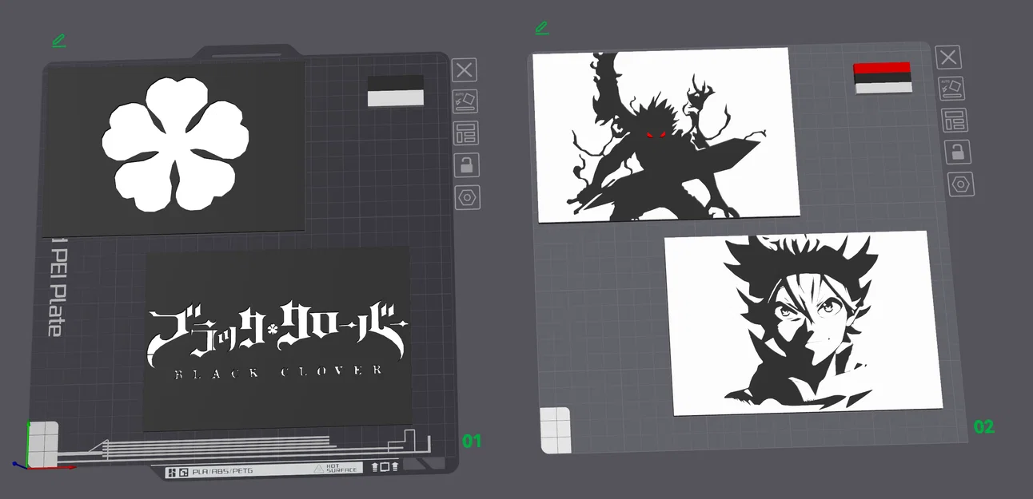Click the black filament swatch on plate 02
Screen dimensions: 1033x499
pyautogui.click(x=883, y=77)
